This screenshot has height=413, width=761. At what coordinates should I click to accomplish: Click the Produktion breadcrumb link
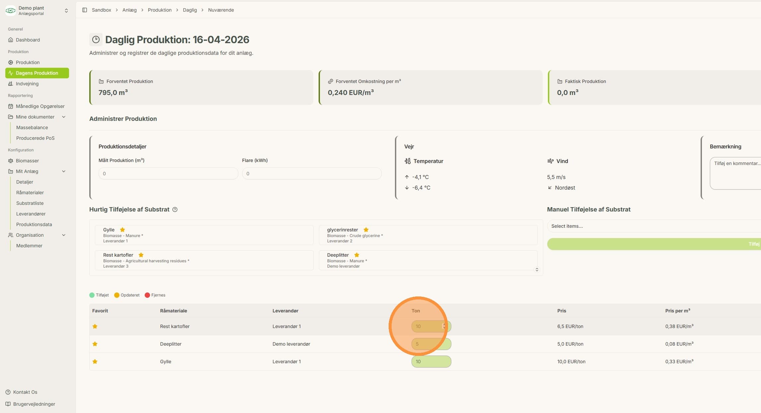[x=160, y=10]
